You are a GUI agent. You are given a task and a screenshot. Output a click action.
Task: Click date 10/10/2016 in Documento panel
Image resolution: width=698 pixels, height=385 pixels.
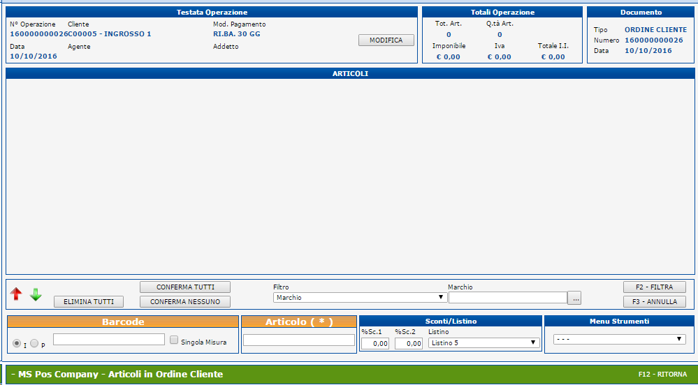pos(648,51)
